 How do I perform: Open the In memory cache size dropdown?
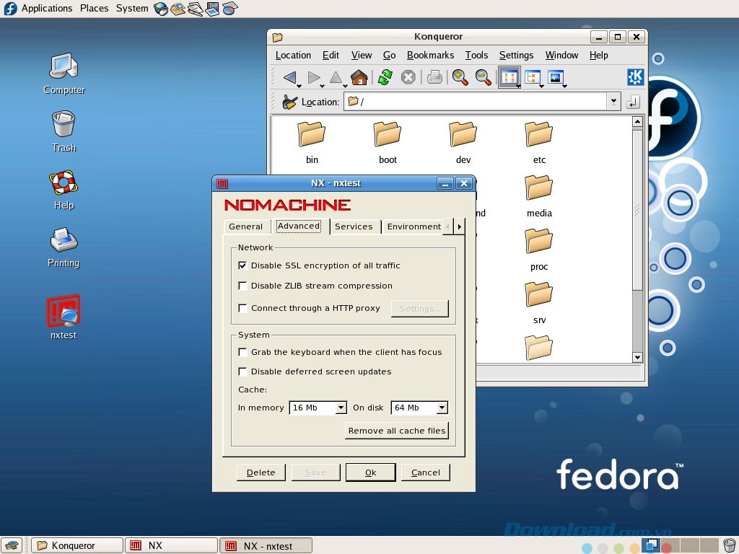coord(341,408)
